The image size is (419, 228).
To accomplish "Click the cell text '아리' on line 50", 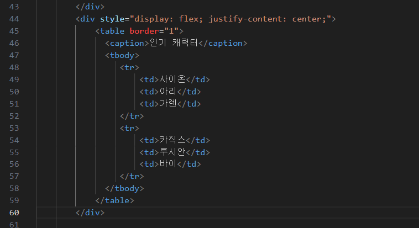I will click(168, 92).
